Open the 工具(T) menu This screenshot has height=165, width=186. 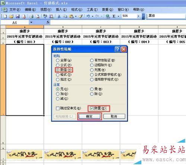[92, 10]
